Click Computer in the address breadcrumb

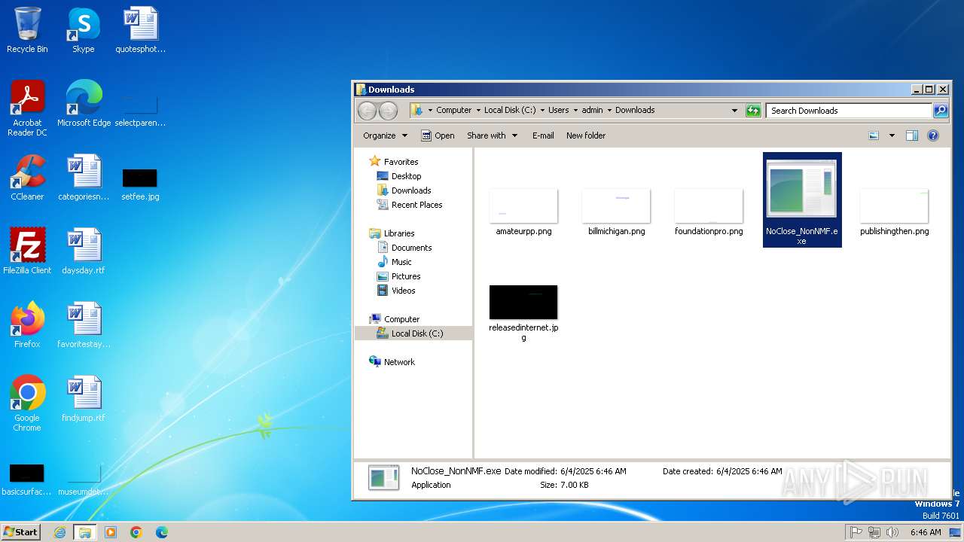pyautogui.click(x=454, y=110)
